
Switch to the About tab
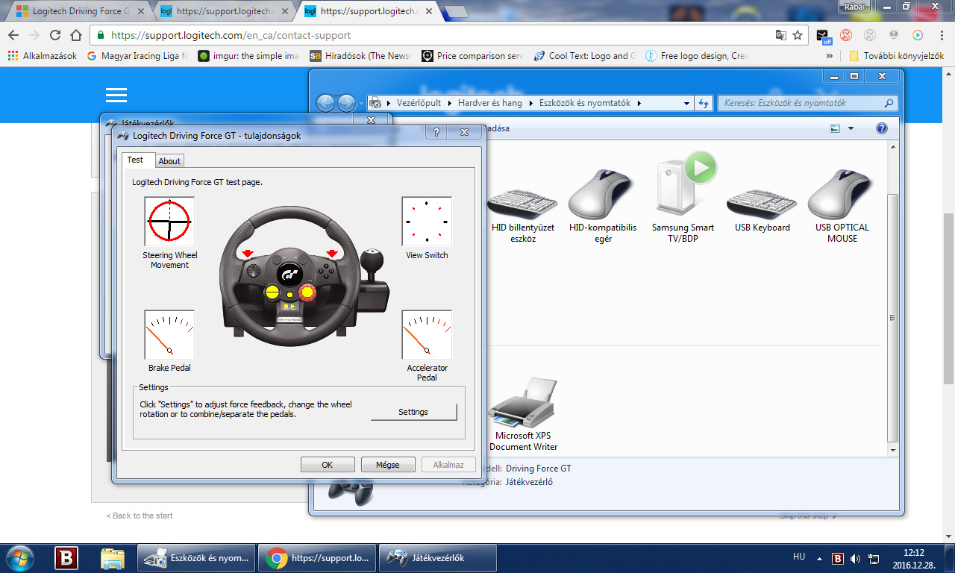(169, 161)
